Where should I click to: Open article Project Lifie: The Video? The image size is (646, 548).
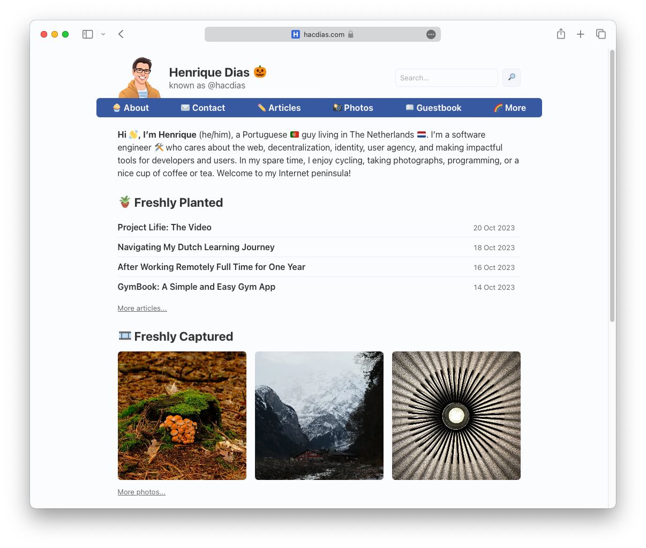164,227
